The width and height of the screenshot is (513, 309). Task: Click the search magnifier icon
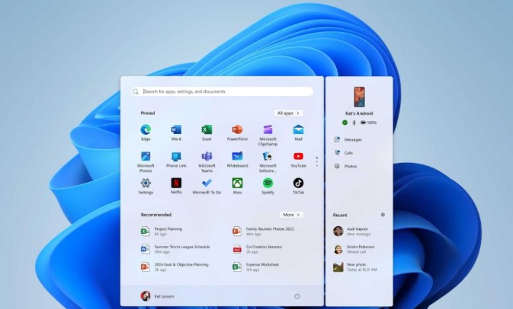click(x=135, y=91)
